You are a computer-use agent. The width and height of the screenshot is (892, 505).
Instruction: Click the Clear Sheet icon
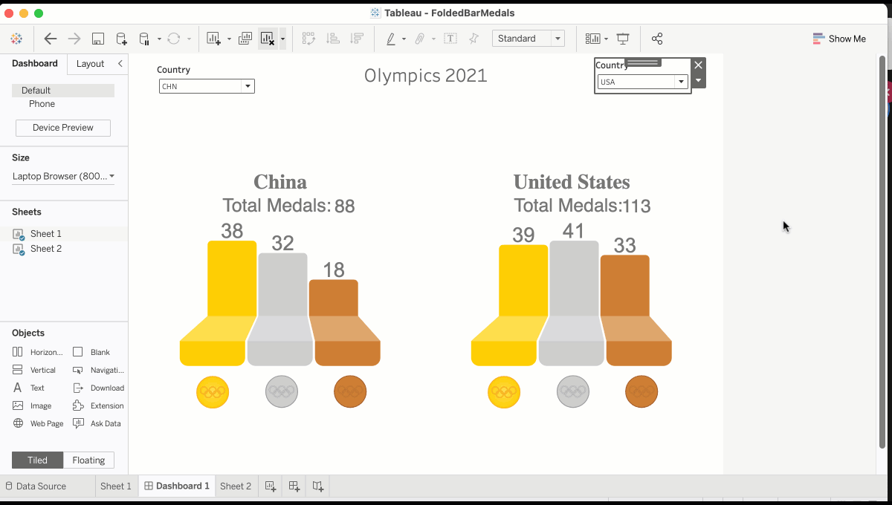(x=268, y=39)
